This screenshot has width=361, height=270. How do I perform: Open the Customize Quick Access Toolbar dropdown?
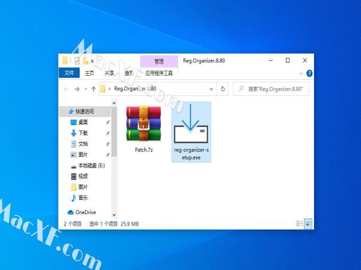click(92, 61)
